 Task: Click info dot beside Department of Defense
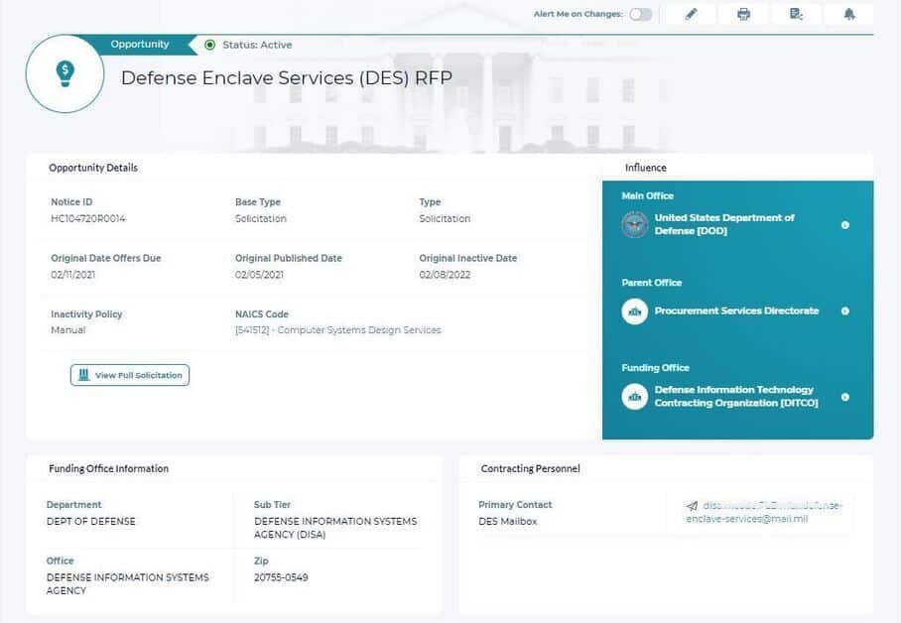click(844, 225)
